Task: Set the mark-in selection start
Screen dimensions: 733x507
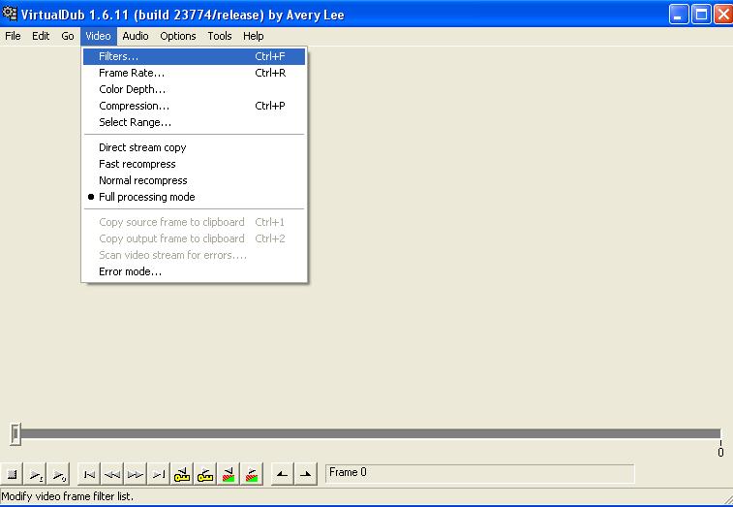Action: click(x=283, y=474)
